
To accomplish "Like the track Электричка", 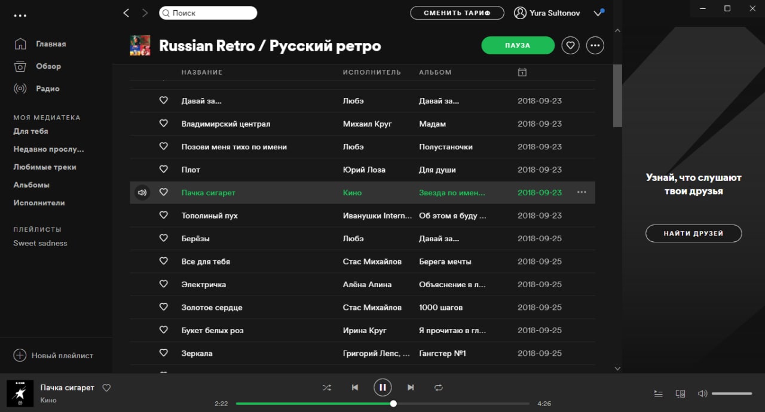I will click(x=164, y=284).
